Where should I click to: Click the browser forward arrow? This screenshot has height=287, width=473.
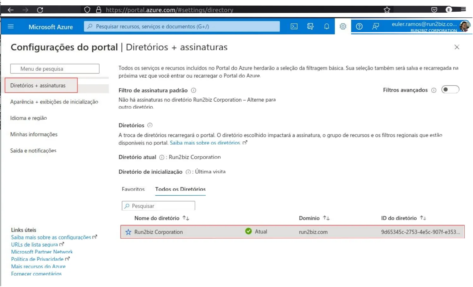pos(25,10)
